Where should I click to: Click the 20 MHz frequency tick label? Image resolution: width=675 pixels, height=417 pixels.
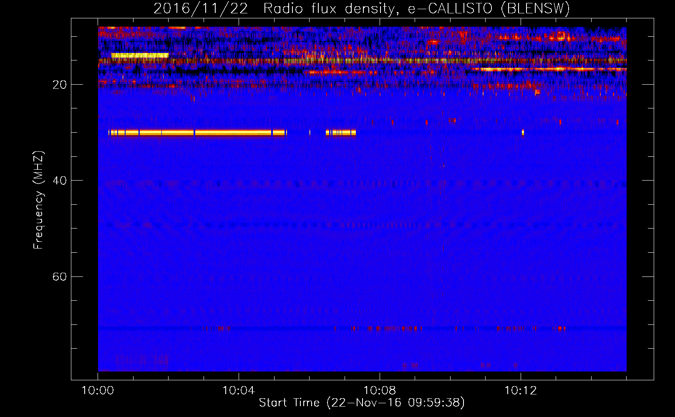coord(59,85)
